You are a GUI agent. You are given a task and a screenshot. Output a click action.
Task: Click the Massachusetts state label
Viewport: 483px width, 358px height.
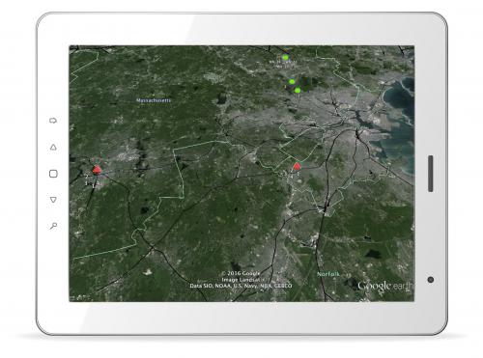[154, 100]
